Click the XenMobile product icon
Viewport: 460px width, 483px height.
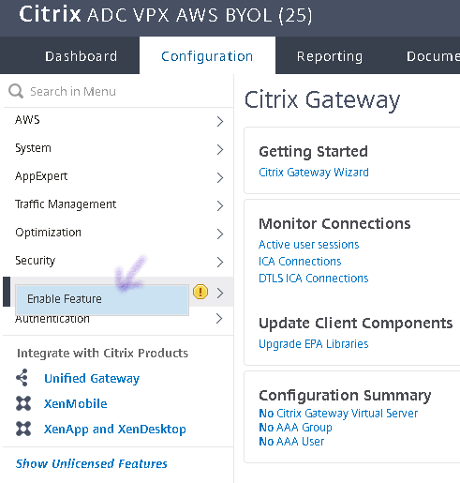coord(23,403)
